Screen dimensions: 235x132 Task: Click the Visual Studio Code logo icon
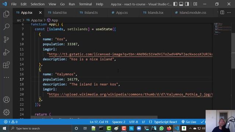pyautogui.click(x=4, y=4)
